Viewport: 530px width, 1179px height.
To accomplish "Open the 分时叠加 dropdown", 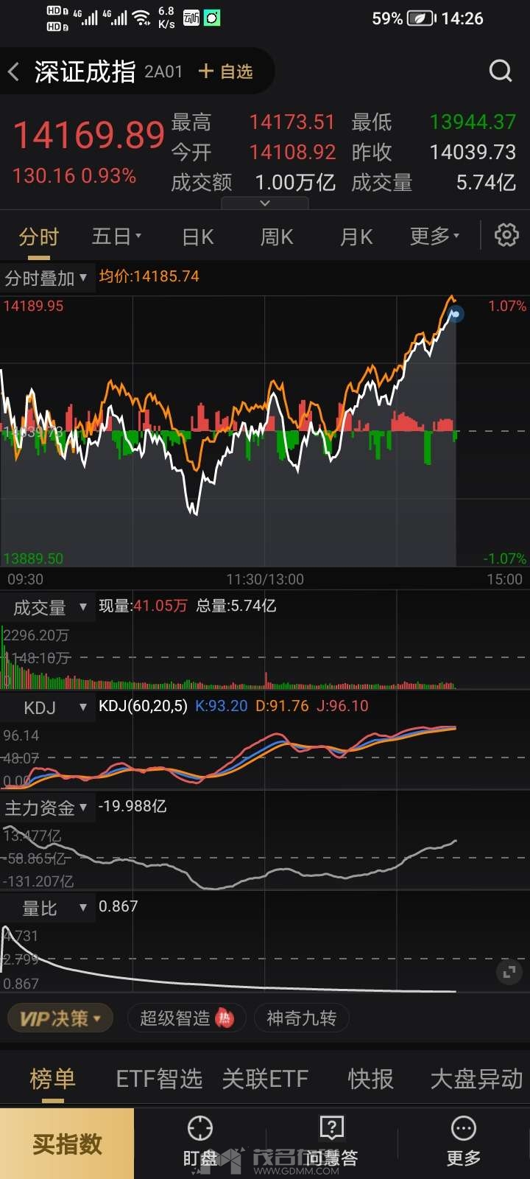I will coord(46,279).
